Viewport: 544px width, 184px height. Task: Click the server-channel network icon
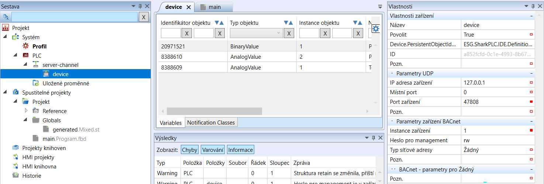coord(36,65)
